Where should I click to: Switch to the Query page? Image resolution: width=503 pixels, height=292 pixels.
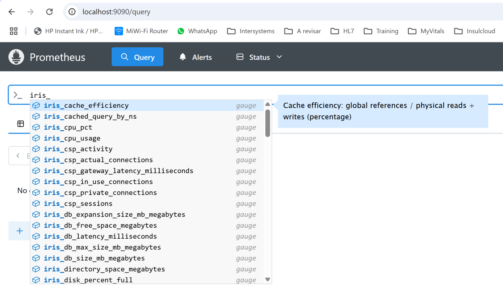click(x=137, y=57)
